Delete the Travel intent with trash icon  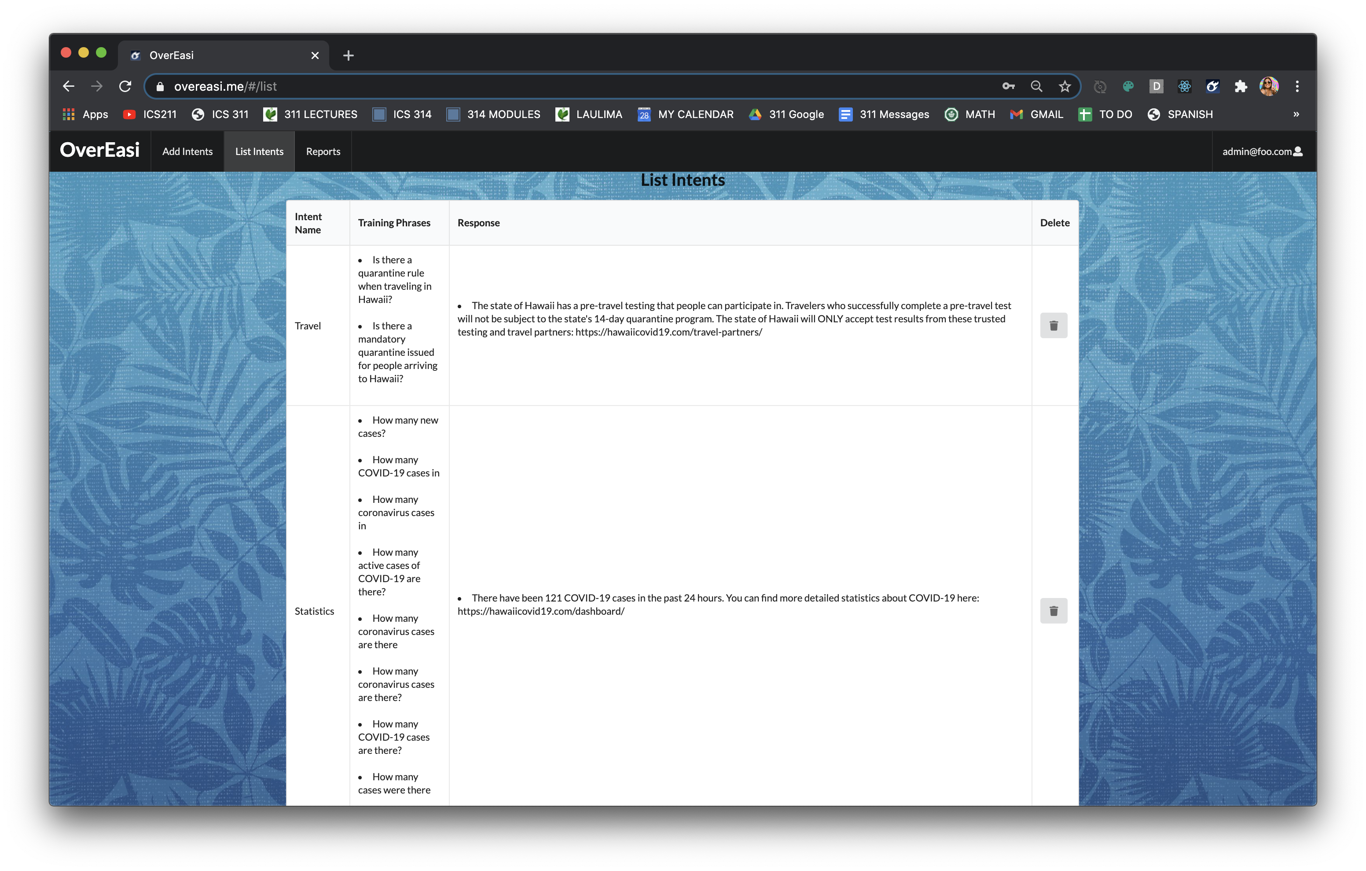[x=1054, y=325]
